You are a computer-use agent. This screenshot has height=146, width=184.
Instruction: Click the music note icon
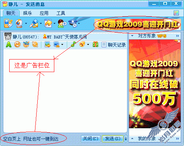click(x=74, y=44)
